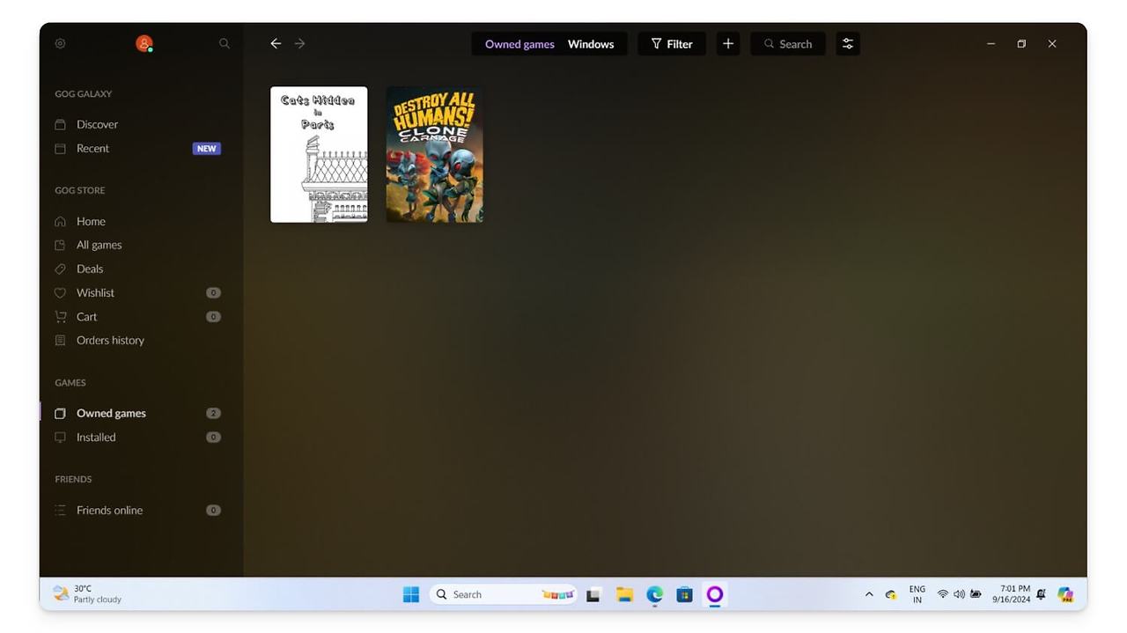
Task: Go back with the left arrow
Action: (276, 43)
